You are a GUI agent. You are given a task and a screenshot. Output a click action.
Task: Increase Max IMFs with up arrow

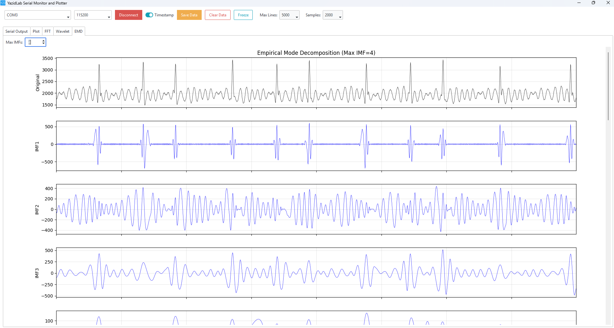[x=44, y=41]
